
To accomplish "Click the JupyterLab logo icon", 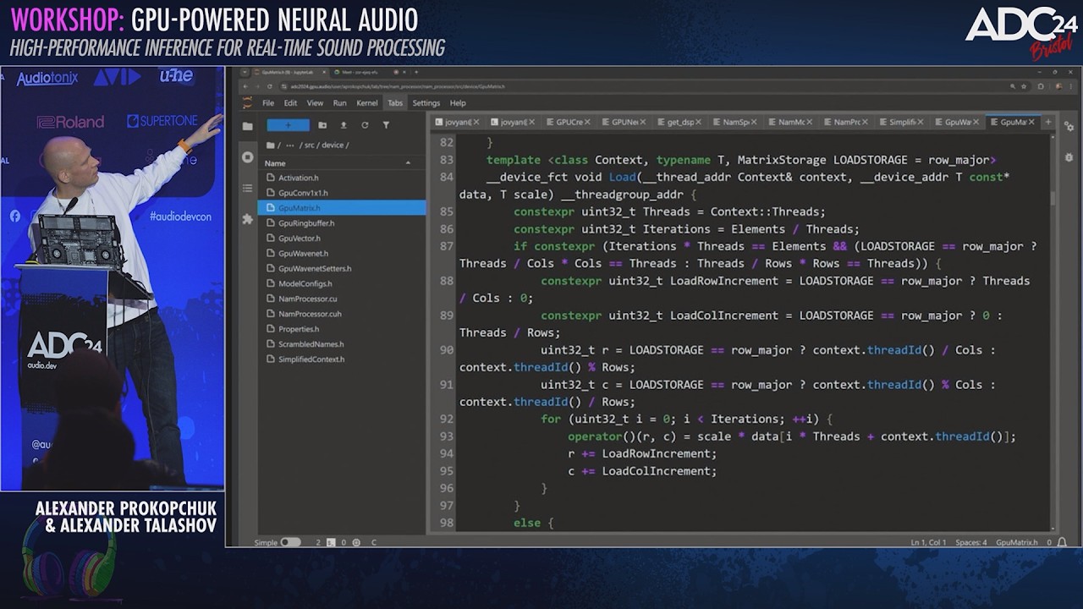I will [x=247, y=102].
